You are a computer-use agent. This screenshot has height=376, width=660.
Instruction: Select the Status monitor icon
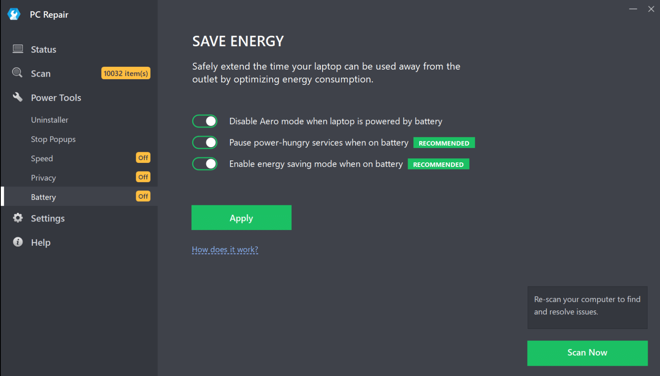[x=17, y=49]
